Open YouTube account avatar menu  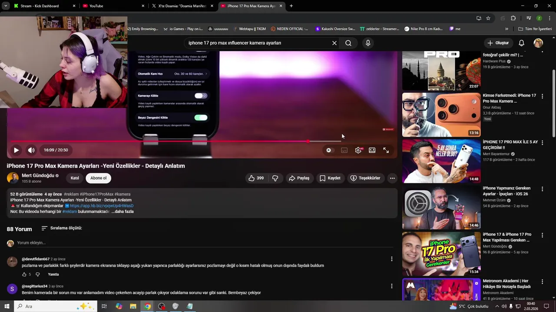point(538,43)
